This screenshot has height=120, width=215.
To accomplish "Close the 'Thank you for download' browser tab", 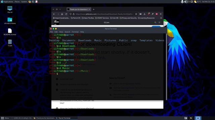I will tap(89, 9).
